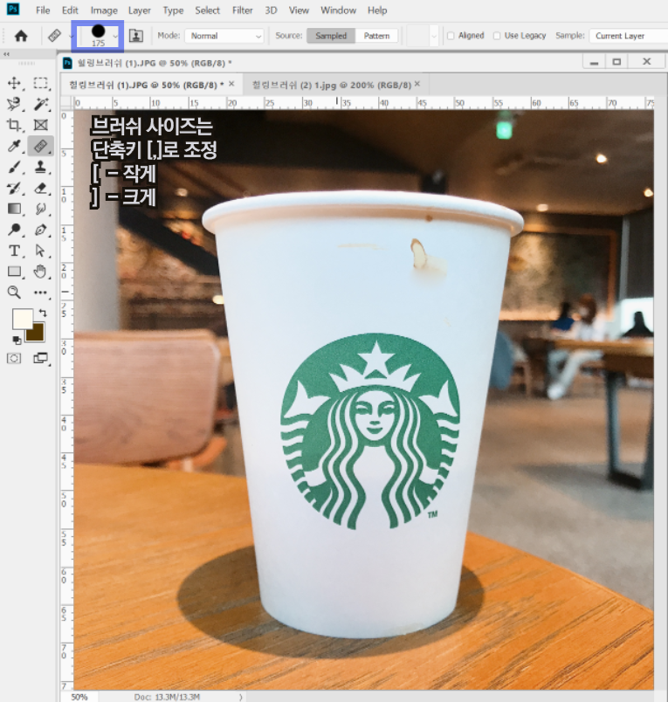Image resolution: width=668 pixels, height=702 pixels.
Task: Open the Type menu
Action: [x=173, y=10]
